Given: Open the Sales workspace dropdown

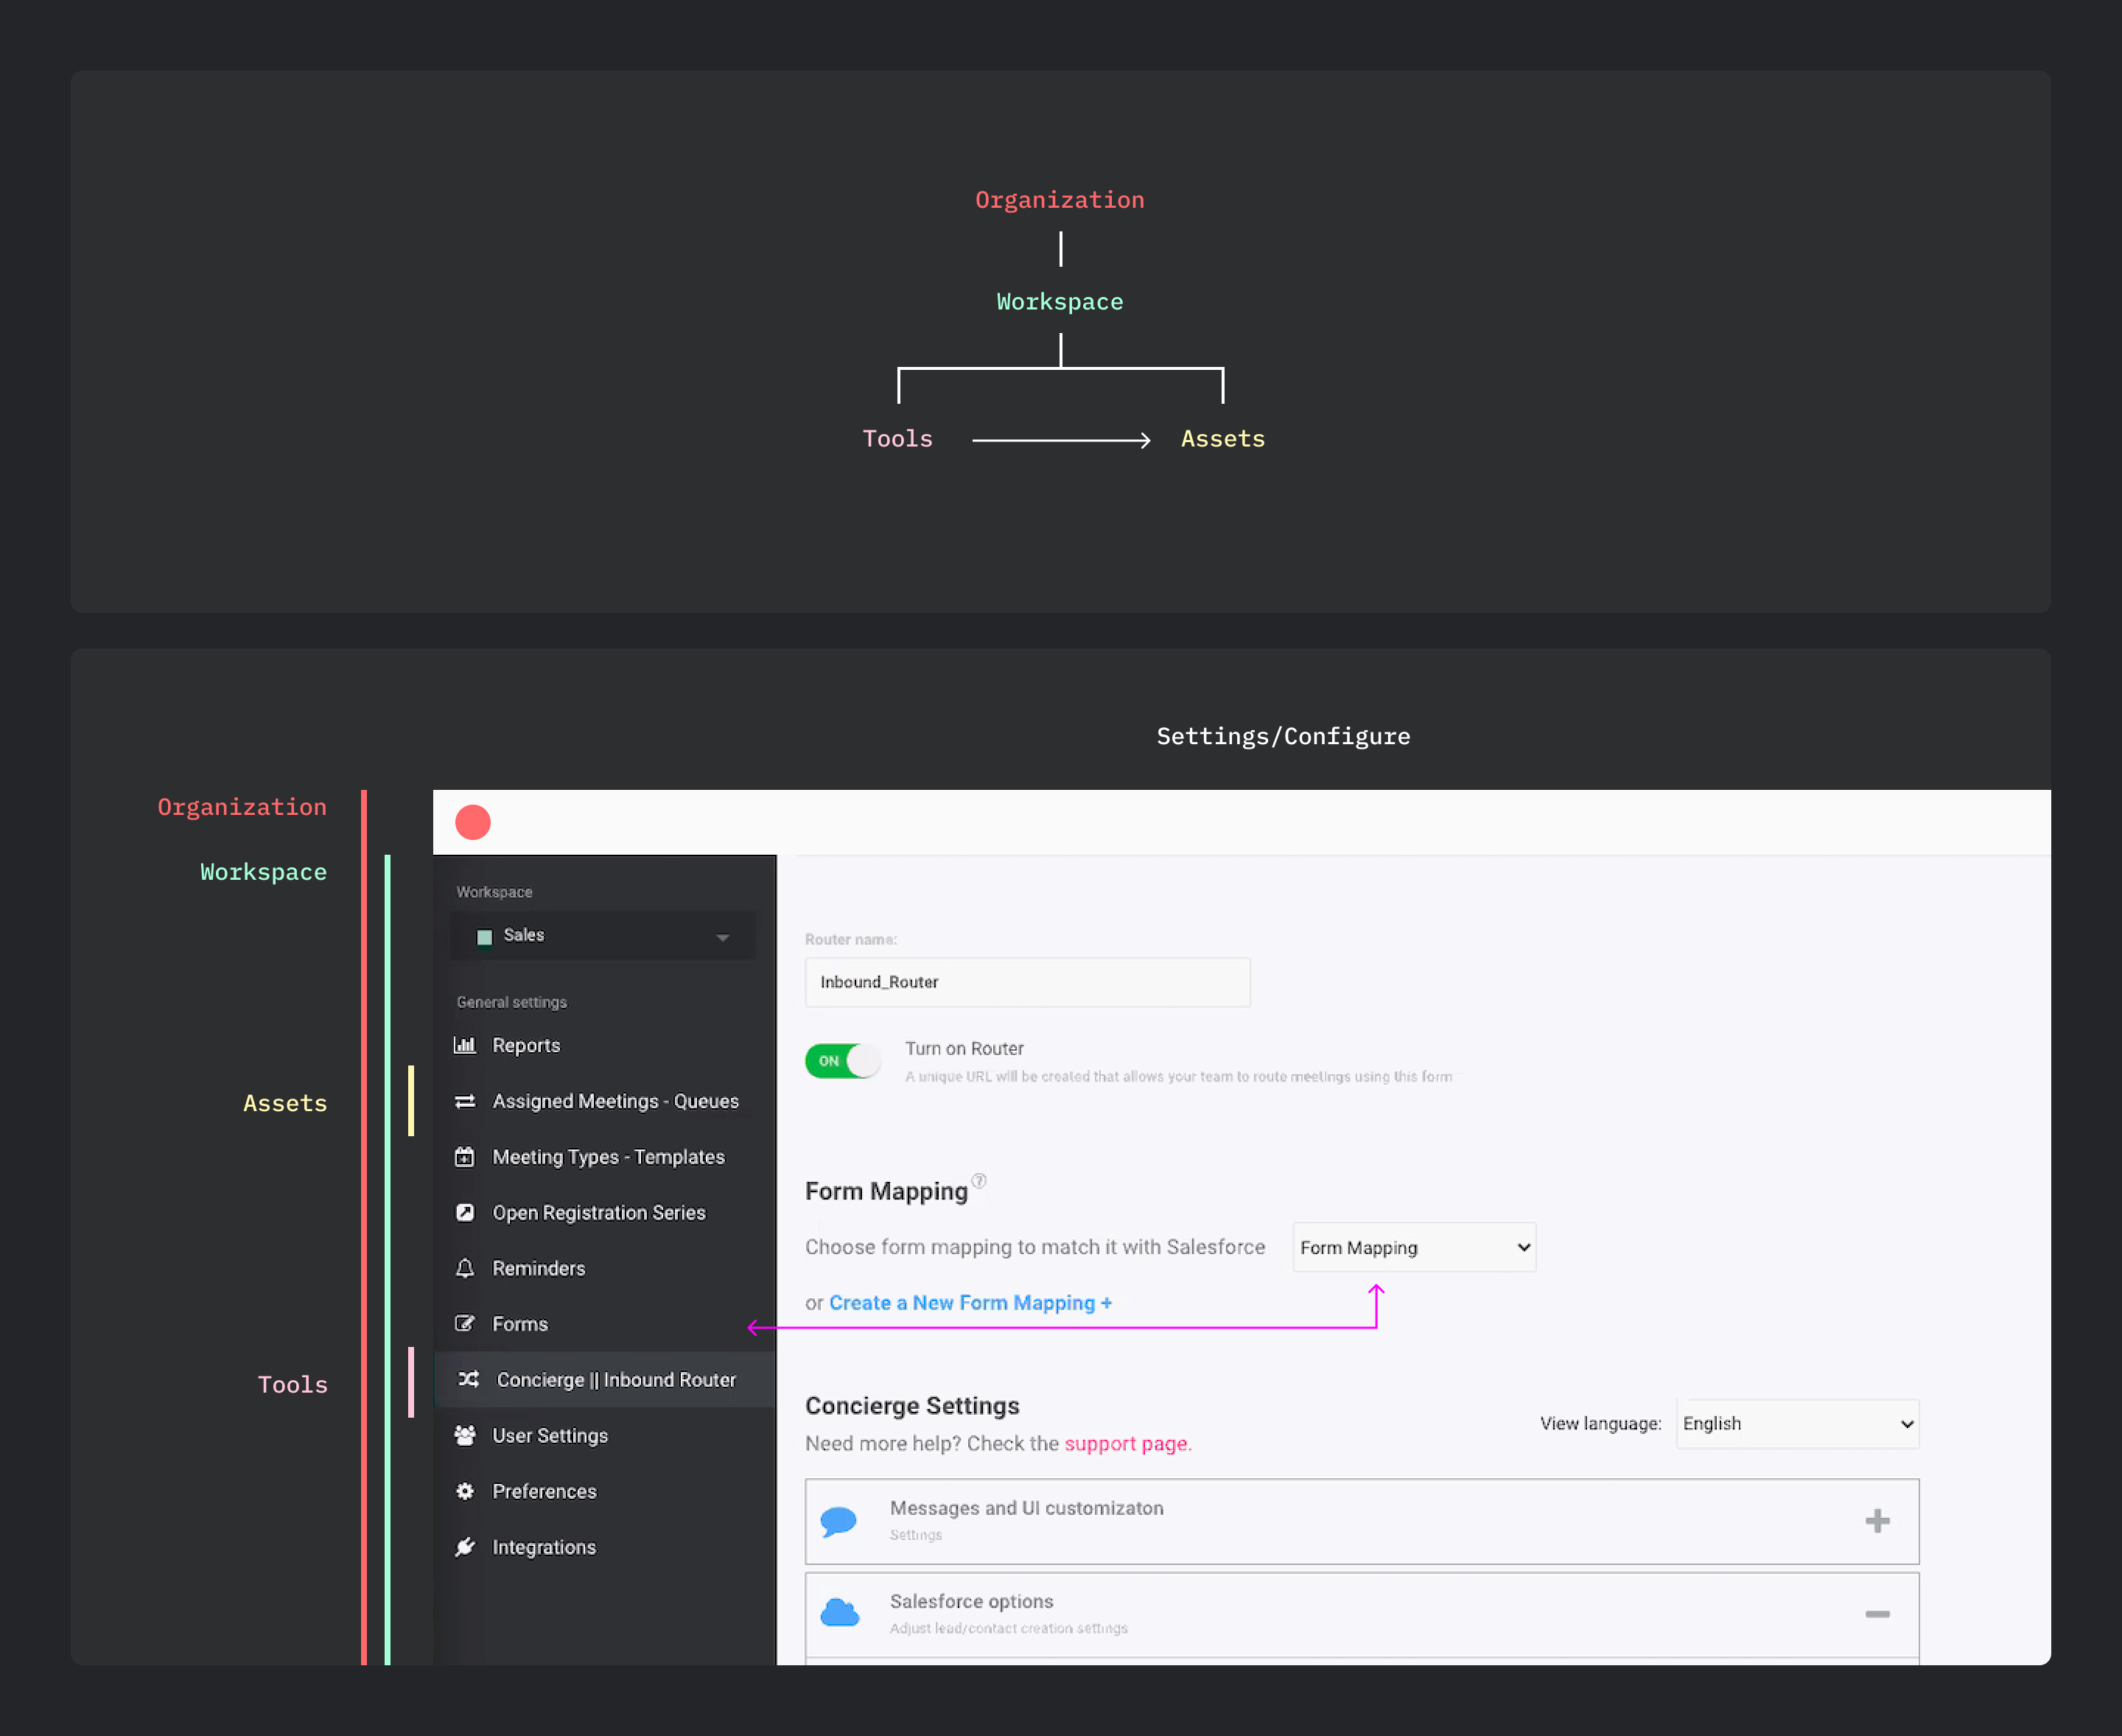Looking at the screenshot, I should [603, 936].
